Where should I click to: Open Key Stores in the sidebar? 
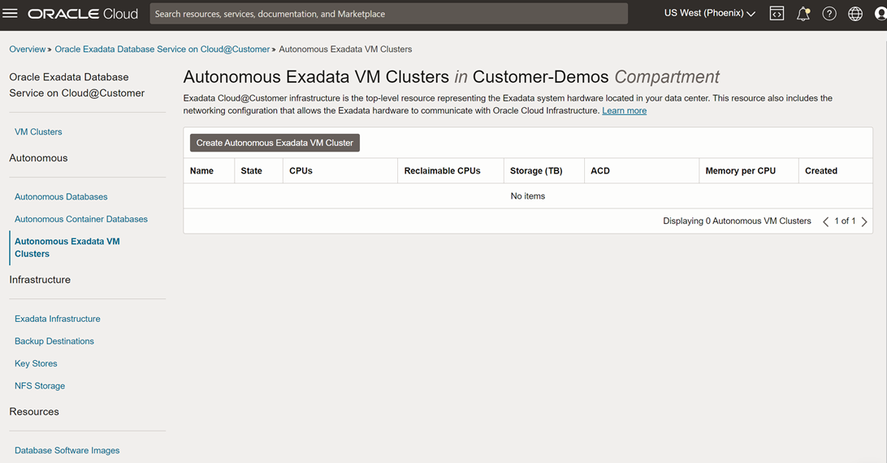[x=36, y=363]
